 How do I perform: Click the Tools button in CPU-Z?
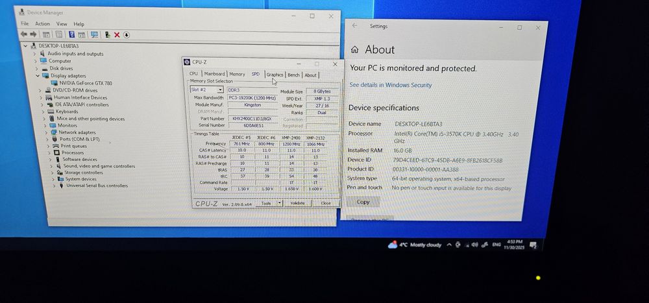click(x=266, y=203)
